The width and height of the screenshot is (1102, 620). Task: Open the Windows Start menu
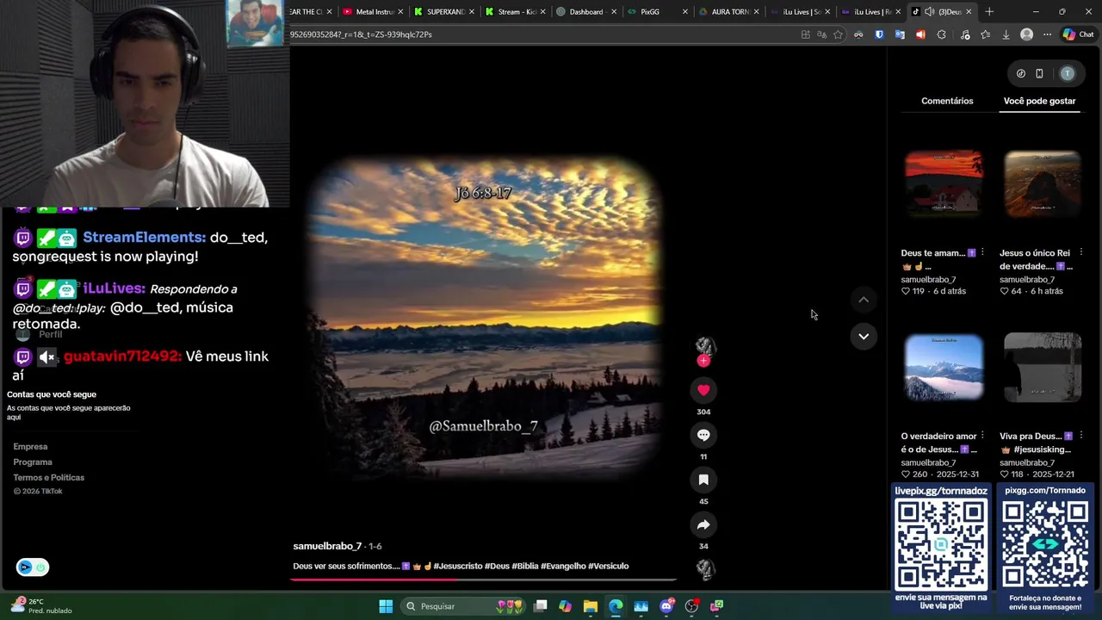click(x=386, y=606)
